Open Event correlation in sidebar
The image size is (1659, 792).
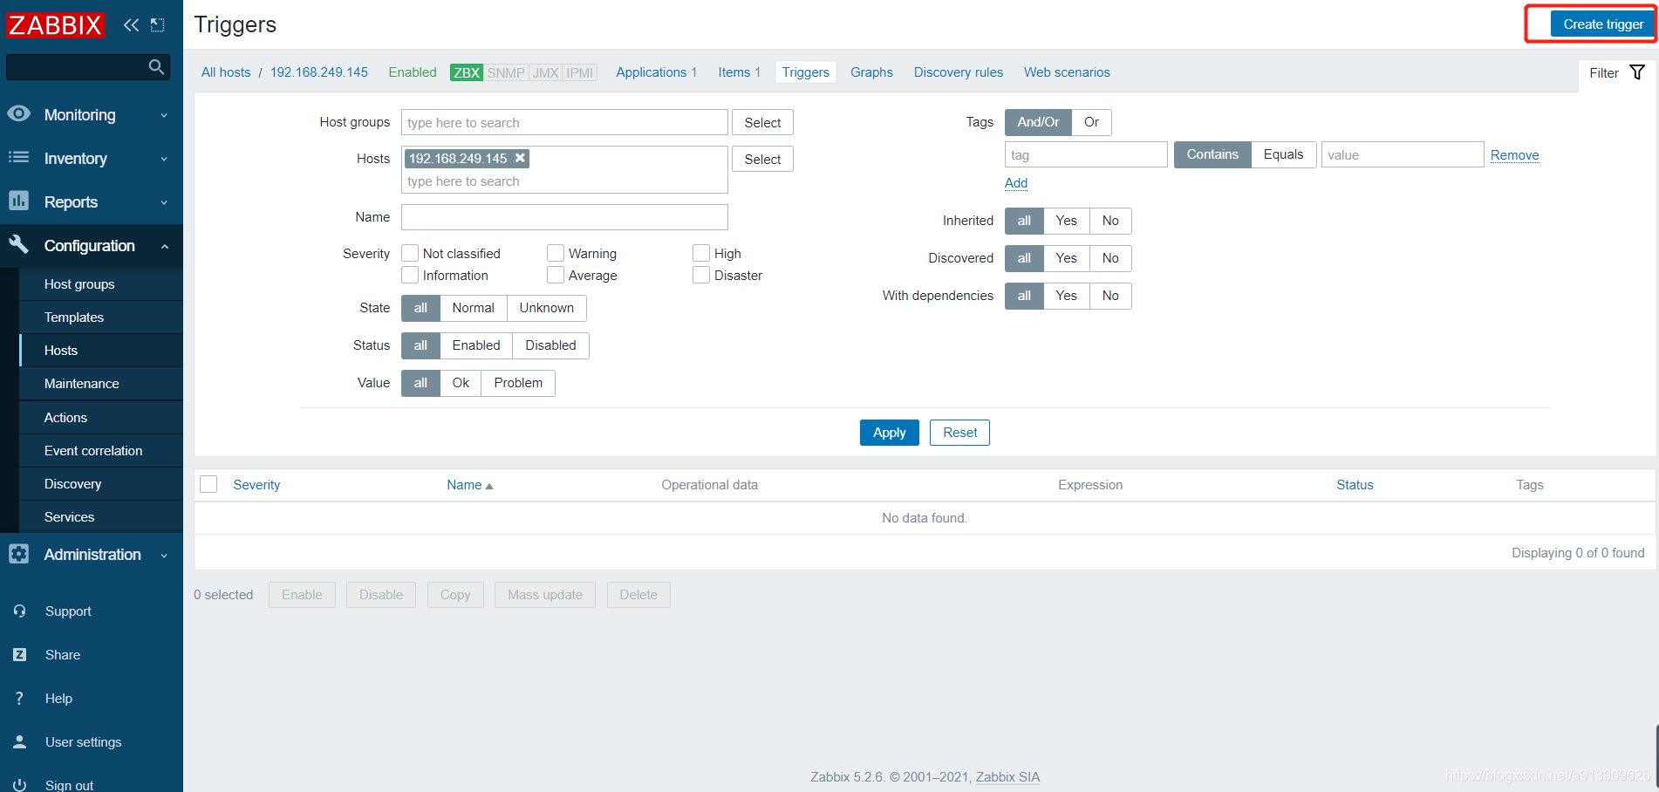(101, 451)
